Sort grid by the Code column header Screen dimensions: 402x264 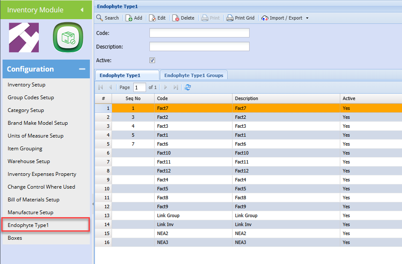tap(193, 98)
